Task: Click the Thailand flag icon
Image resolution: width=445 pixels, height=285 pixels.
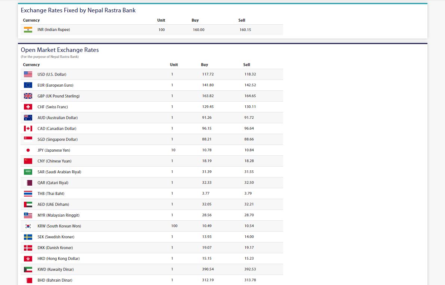Action: coord(28,194)
